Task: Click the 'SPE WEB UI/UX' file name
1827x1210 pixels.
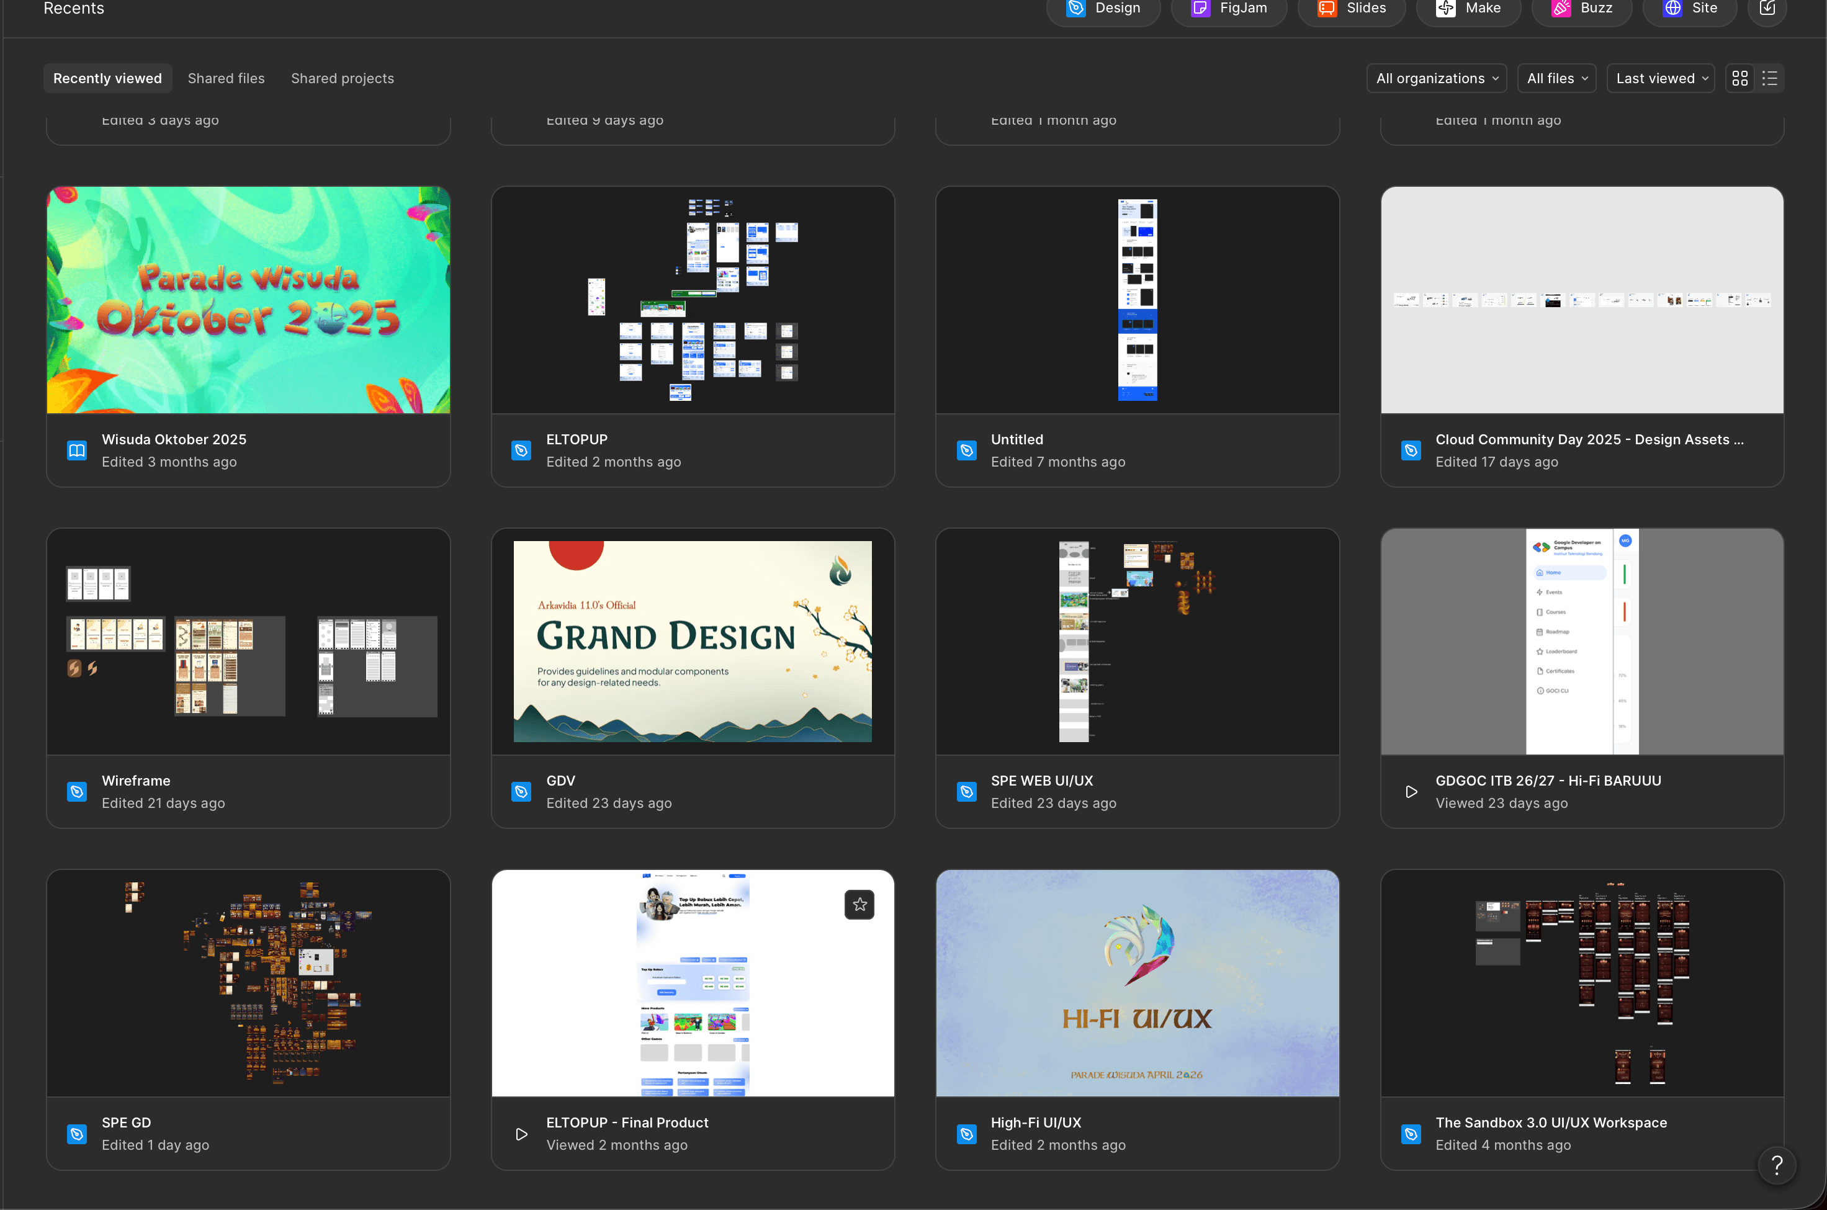Action: click(1043, 780)
